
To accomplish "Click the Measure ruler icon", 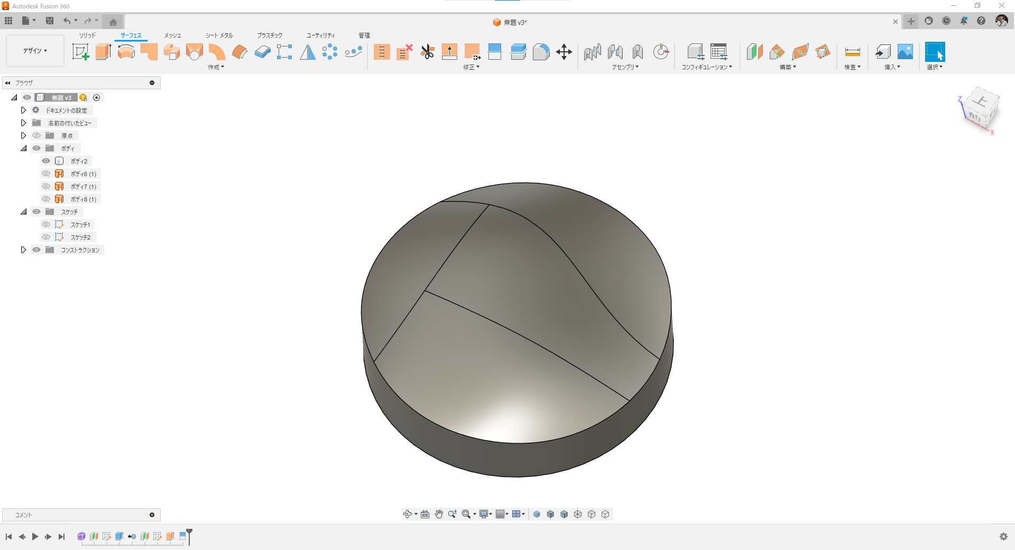I will coord(852,52).
